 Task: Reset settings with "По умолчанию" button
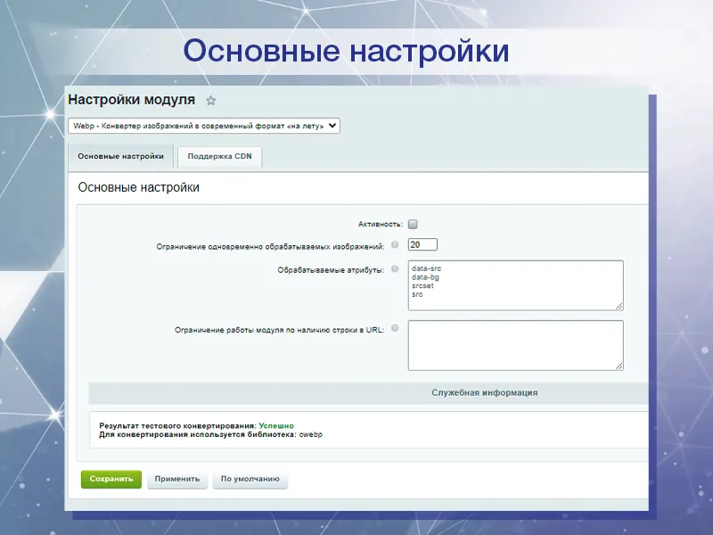[x=250, y=479]
